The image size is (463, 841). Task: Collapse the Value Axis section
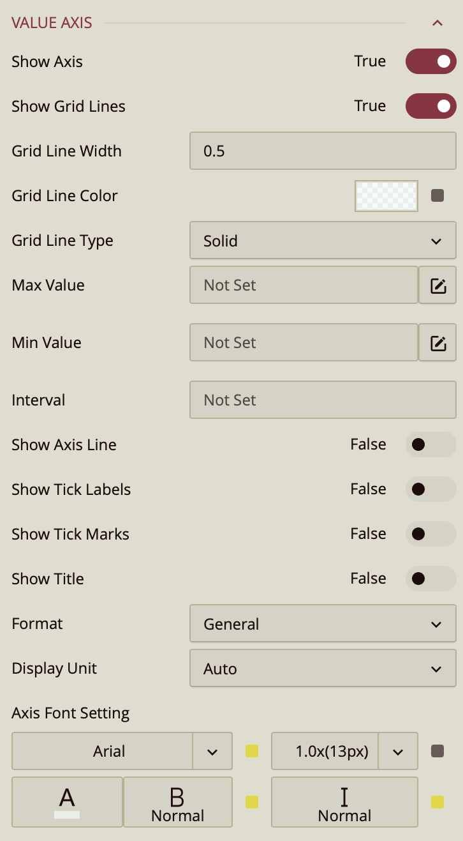coord(437,23)
